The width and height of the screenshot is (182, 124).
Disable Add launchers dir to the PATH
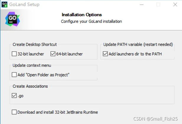105,54
